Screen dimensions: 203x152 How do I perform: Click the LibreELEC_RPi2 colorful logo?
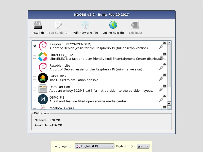pyautogui.click(x=43, y=57)
